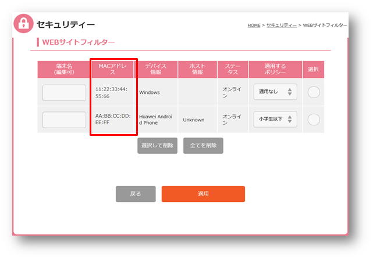The image size is (373, 260).
Task: Open the HOME breadcrumb link
Action: pyautogui.click(x=254, y=25)
